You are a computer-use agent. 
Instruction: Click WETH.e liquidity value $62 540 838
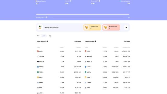pyautogui.click(x=126, y=56)
